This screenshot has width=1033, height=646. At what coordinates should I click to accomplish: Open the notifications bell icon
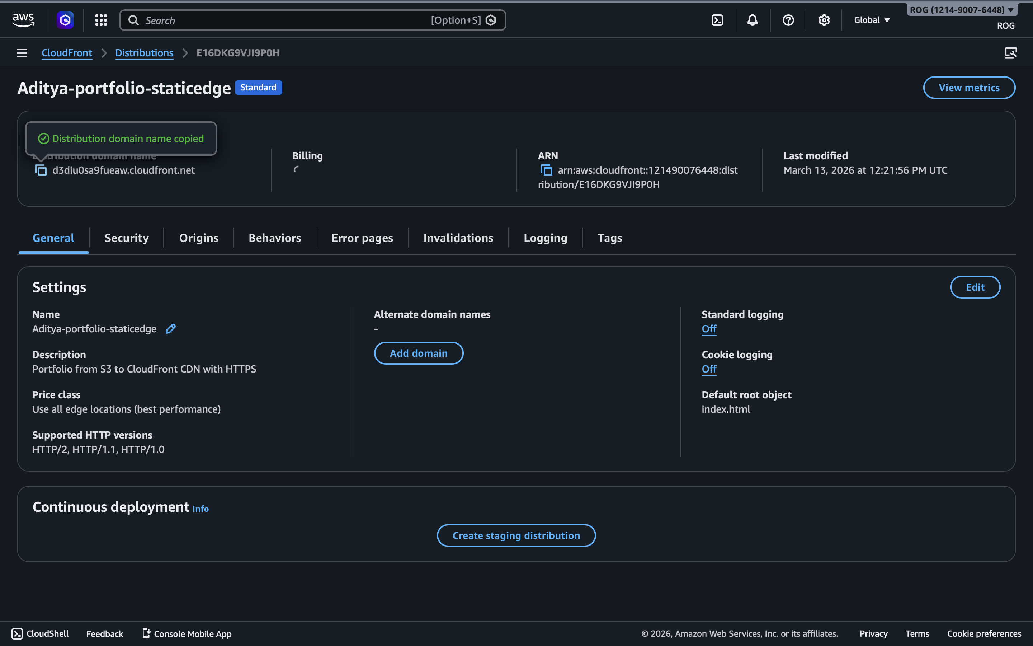coord(753,20)
